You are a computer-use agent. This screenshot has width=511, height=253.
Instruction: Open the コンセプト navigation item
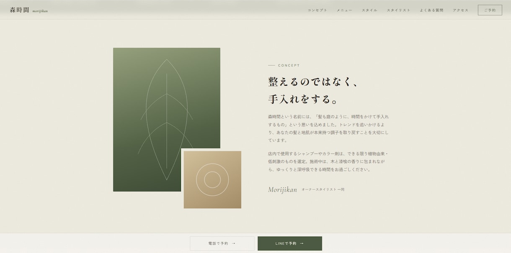(317, 10)
